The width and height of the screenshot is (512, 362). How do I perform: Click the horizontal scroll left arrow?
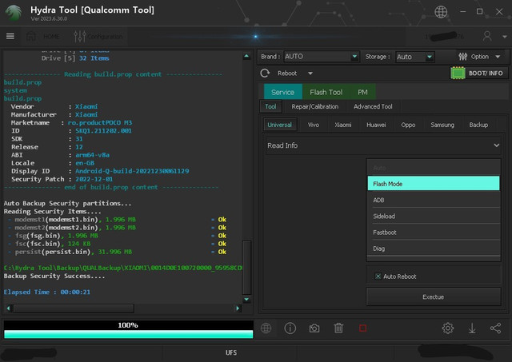coord(8,308)
